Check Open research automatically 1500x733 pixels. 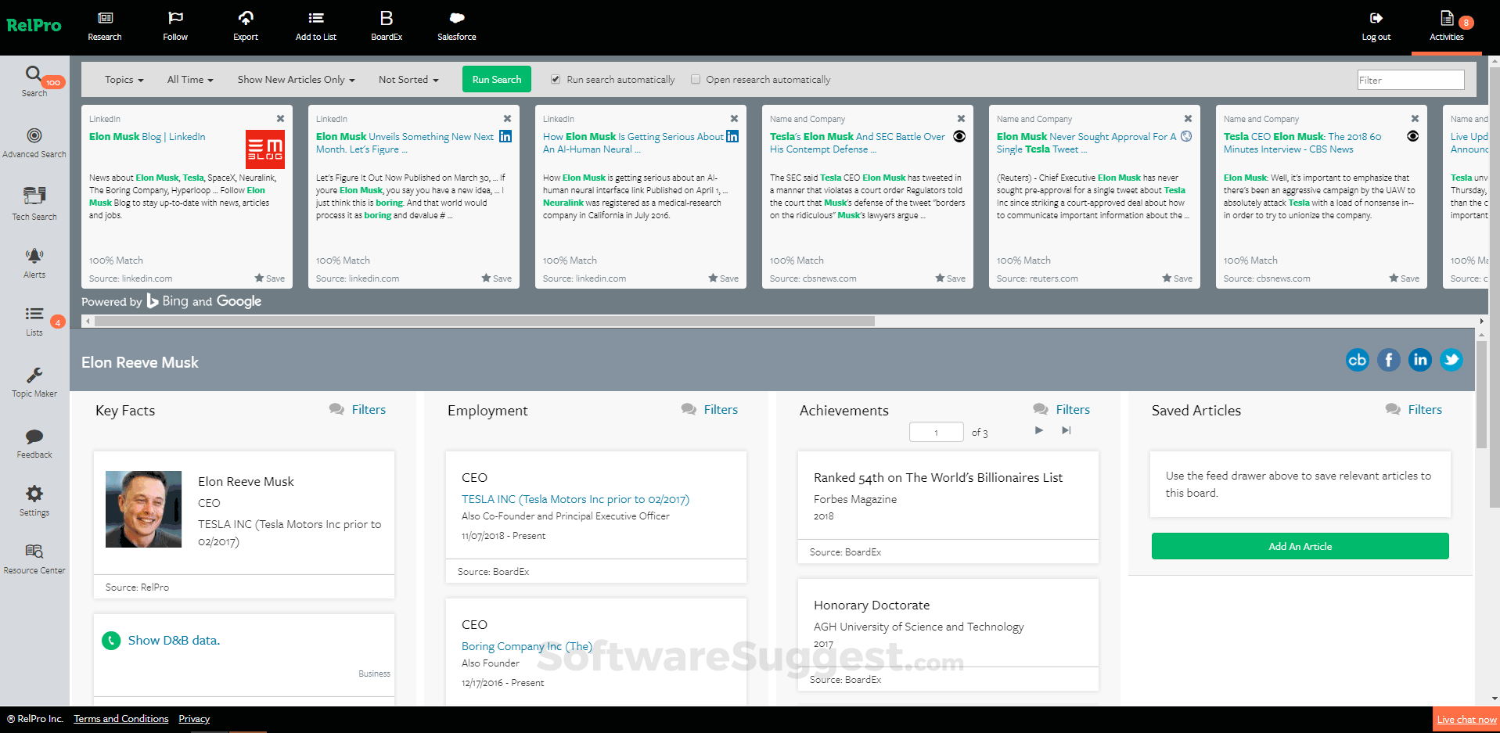695,79
